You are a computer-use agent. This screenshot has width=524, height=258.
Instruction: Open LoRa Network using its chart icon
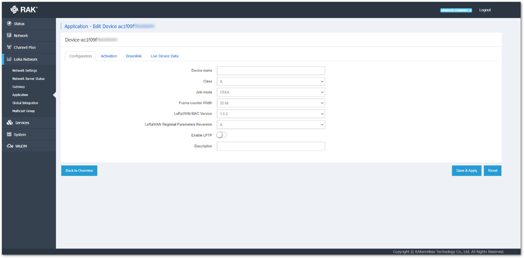click(x=9, y=59)
